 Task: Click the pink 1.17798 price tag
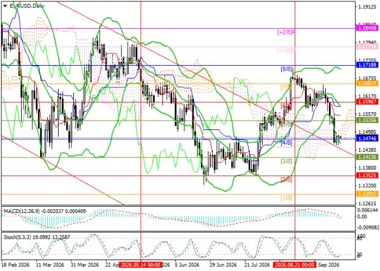coord(368,47)
